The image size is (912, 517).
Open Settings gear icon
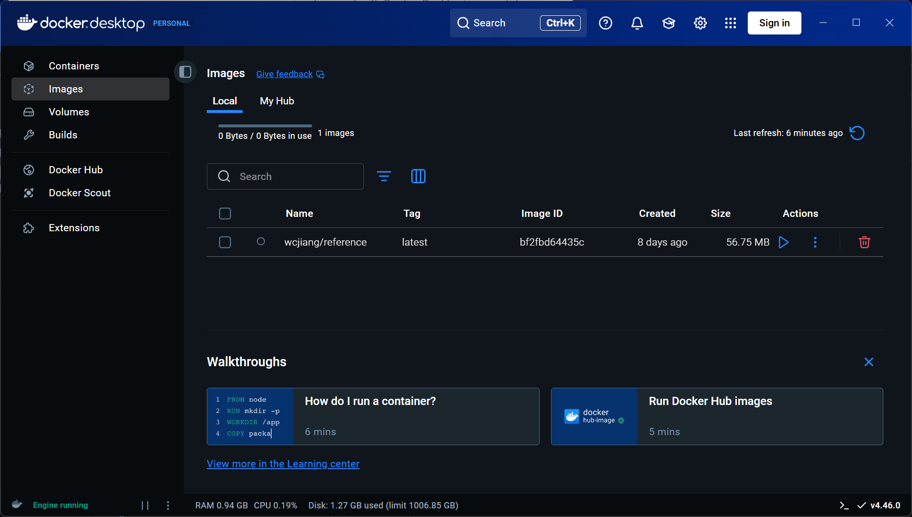(700, 23)
